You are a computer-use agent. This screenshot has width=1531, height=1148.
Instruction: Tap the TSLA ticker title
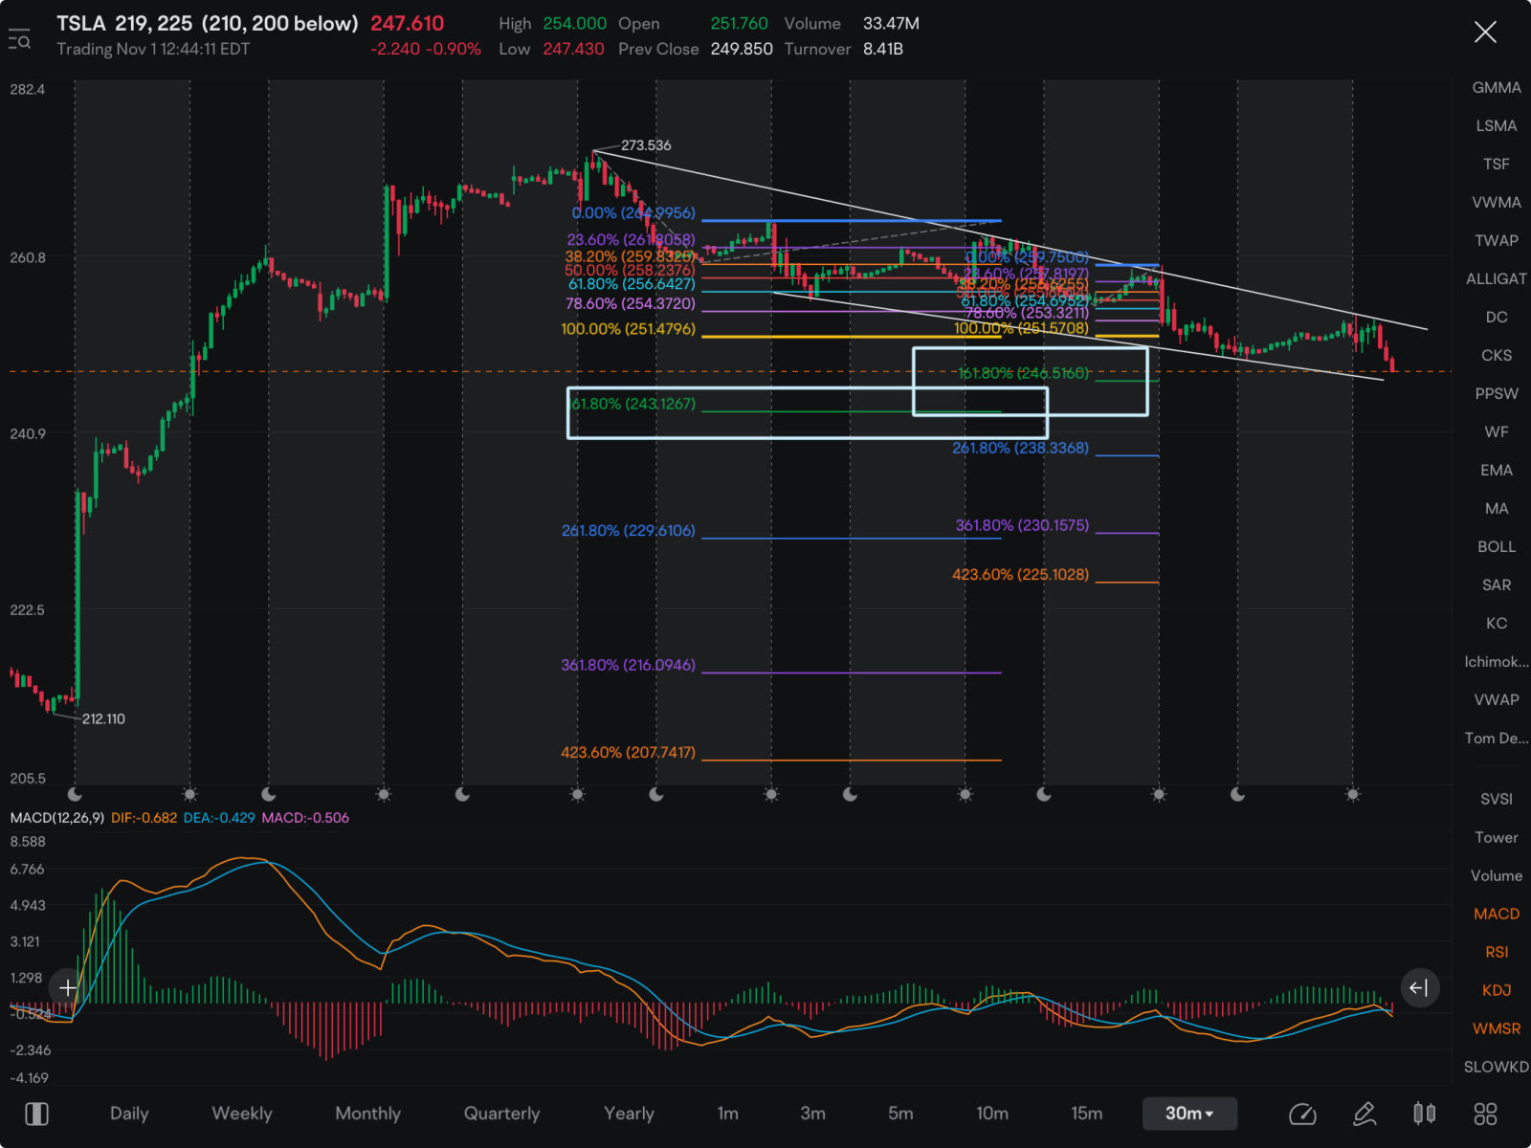(x=80, y=23)
